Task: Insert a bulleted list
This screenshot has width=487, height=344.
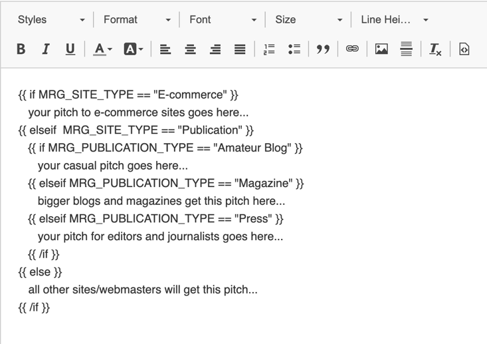Action: point(294,49)
